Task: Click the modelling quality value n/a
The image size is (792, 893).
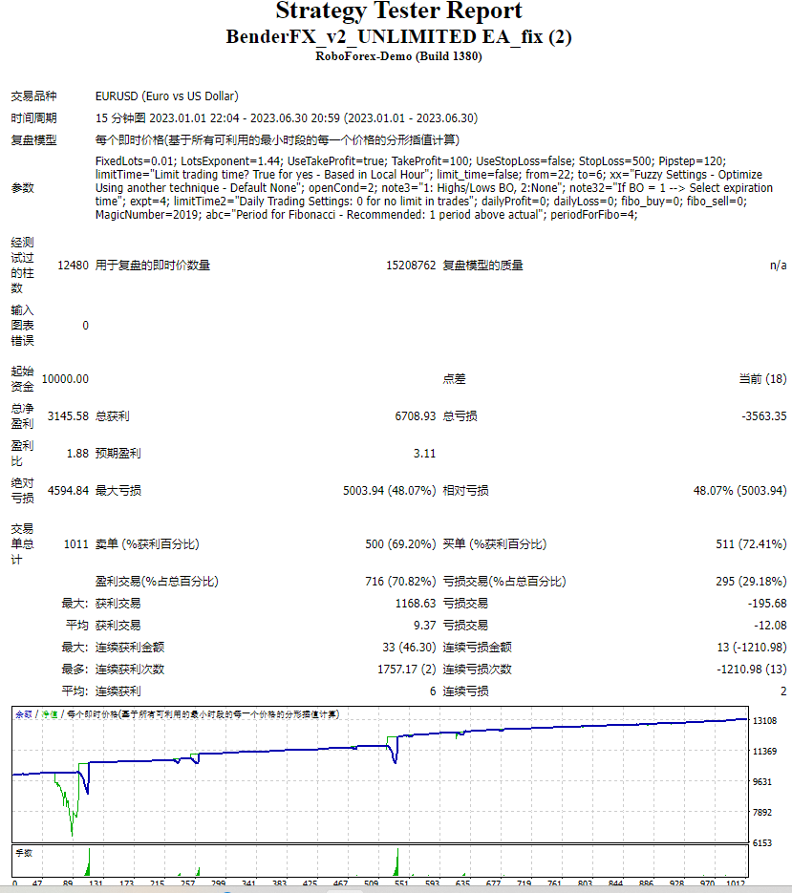Action: pos(778,266)
